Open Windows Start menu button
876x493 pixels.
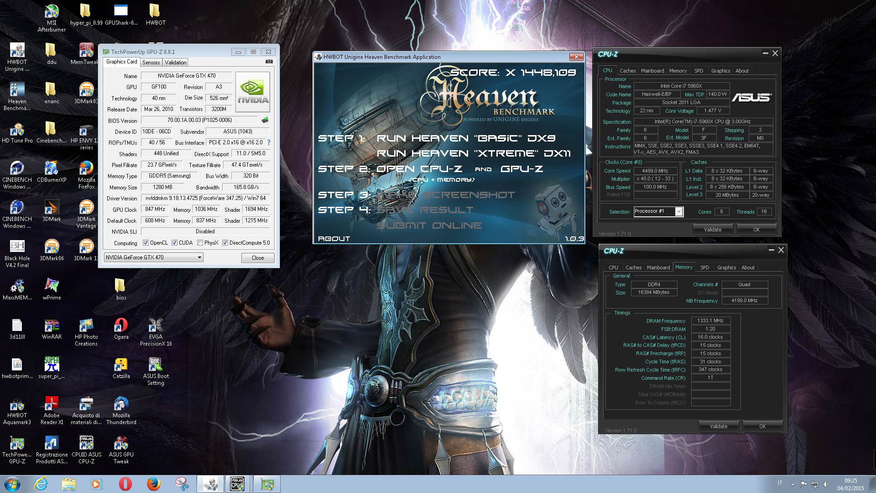[x=12, y=484]
